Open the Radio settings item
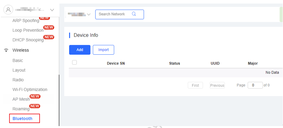283x128 pixels. pos(18,80)
